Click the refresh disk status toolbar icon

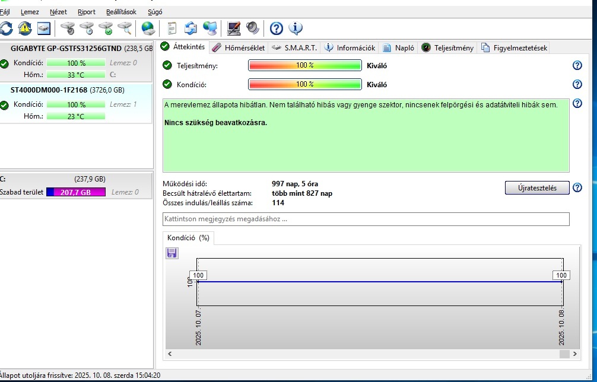pos(6,28)
